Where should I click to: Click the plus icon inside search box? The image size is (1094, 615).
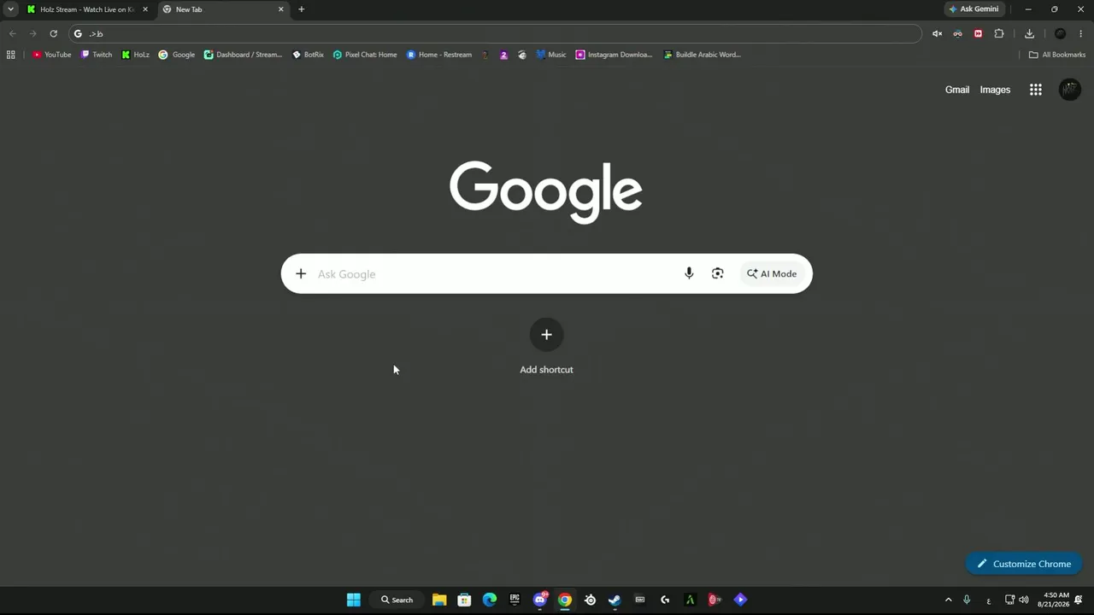click(x=301, y=273)
